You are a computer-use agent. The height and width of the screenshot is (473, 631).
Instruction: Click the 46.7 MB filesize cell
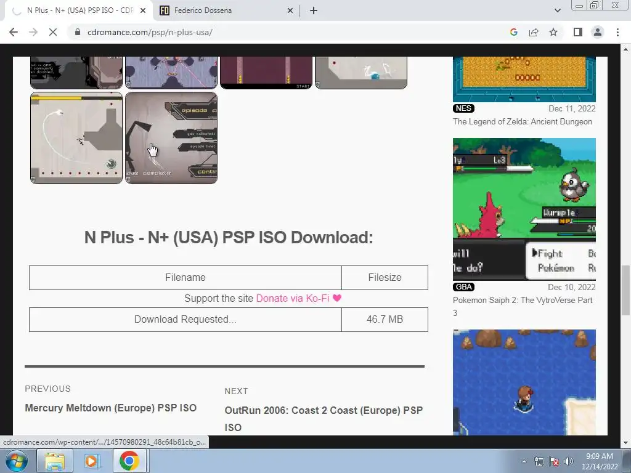click(x=385, y=320)
